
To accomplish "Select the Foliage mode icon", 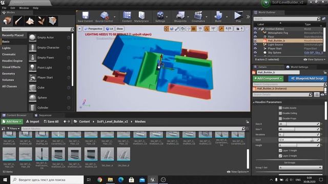I will coord(41,21).
